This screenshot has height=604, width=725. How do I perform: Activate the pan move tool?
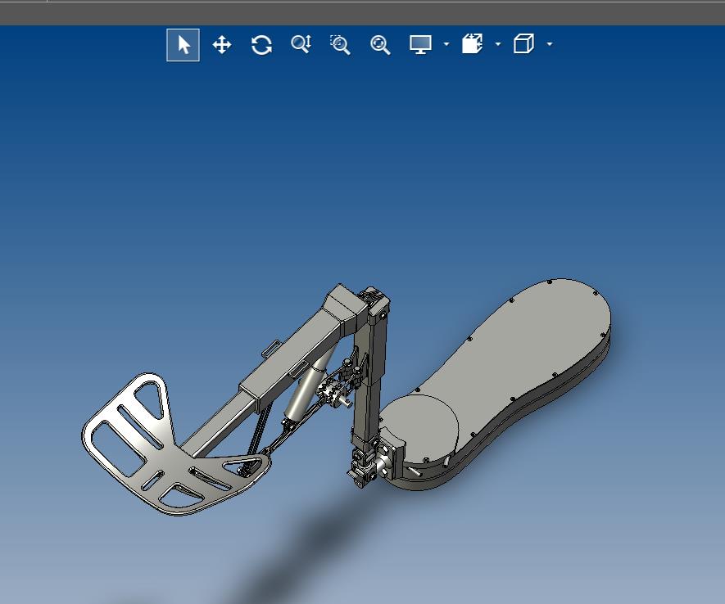(222, 45)
